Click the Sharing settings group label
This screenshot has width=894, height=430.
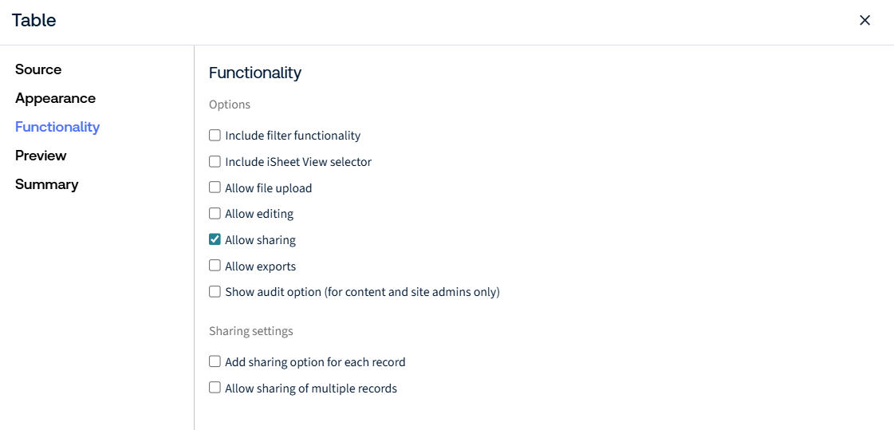[251, 331]
